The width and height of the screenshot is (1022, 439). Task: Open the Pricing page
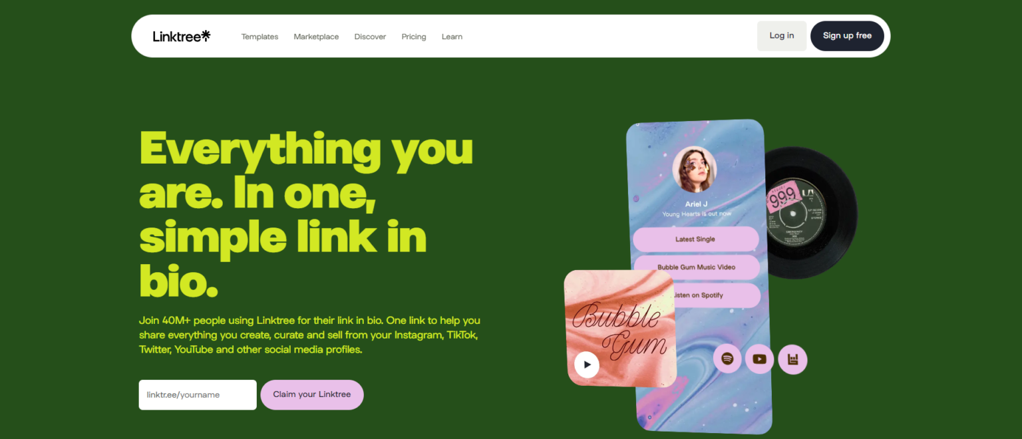point(414,37)
